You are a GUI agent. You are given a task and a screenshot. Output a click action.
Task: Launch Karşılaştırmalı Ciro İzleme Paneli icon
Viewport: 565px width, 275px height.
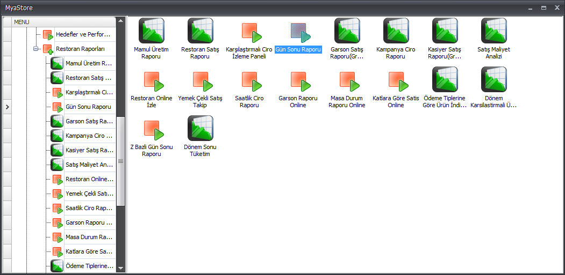(252, 33)
